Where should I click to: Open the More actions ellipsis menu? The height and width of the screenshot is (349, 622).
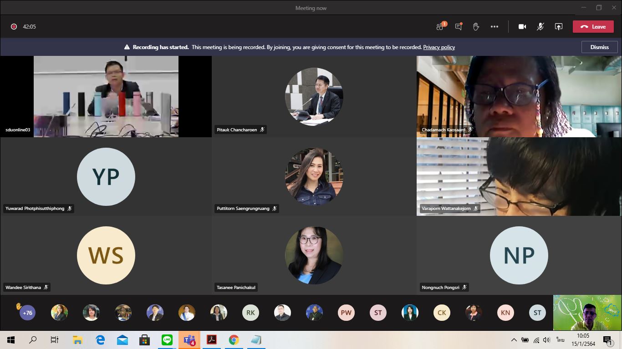(x=495, y=26)
